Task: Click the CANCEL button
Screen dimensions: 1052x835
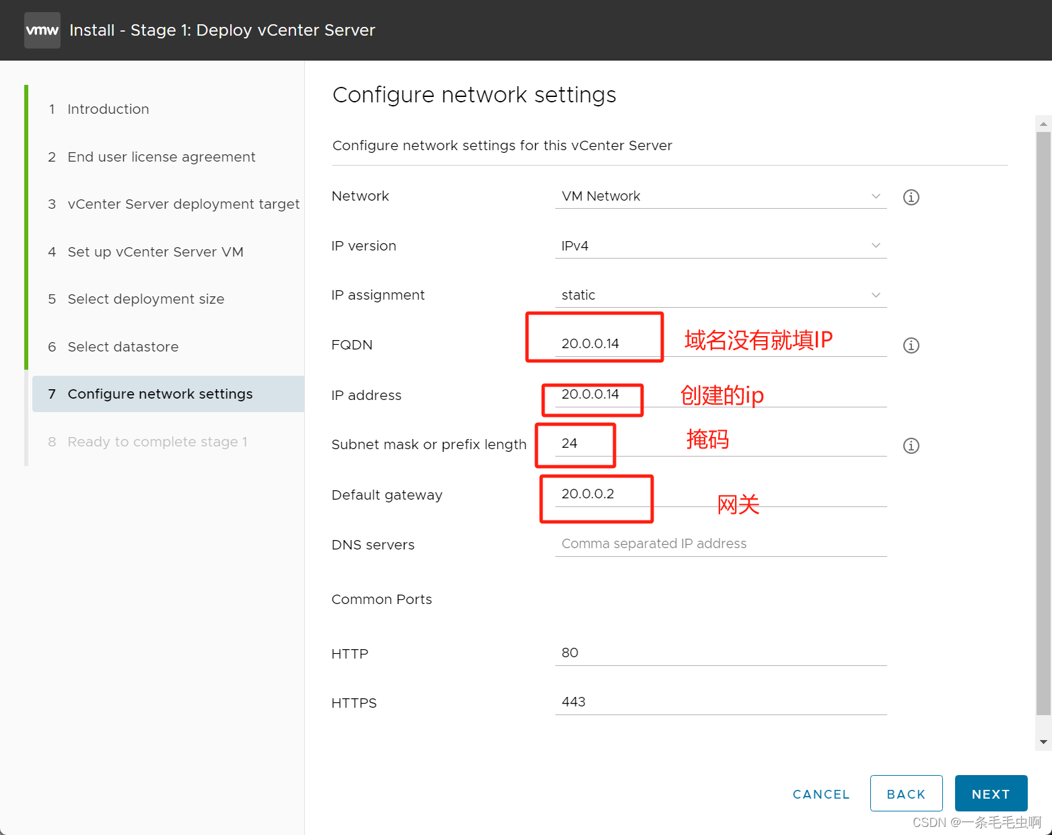Action: [821, 794]
